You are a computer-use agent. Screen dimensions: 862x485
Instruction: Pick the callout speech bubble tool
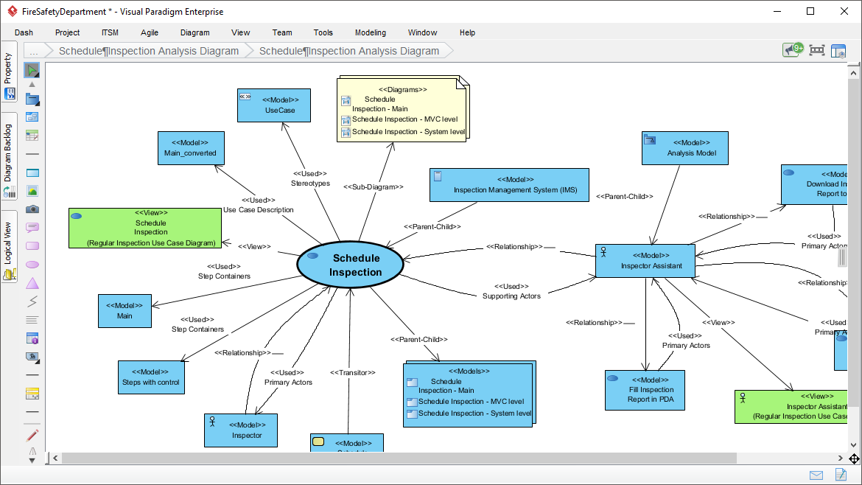[32, 228]
